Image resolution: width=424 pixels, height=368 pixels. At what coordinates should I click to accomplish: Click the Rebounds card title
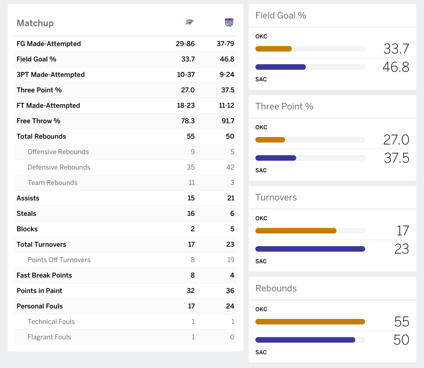pos(276,288)
